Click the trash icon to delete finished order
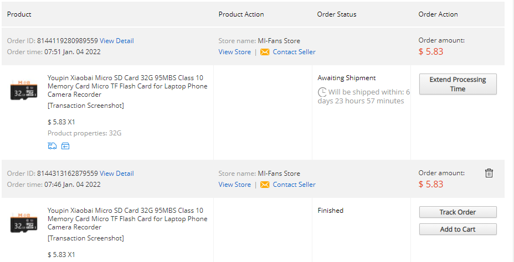The width and height of the screenshot is (514, 262). coord(489,173)
